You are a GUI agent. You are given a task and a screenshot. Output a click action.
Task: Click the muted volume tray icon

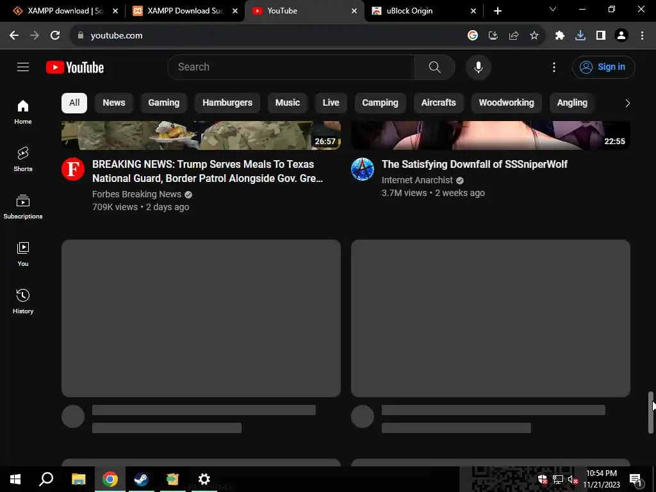(573, 479)
